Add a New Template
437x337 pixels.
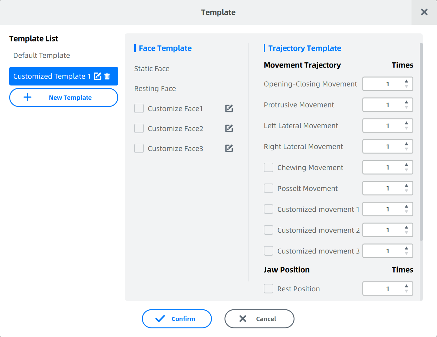coord(64,98)
